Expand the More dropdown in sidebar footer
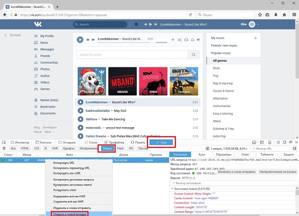 pos(50,132)
